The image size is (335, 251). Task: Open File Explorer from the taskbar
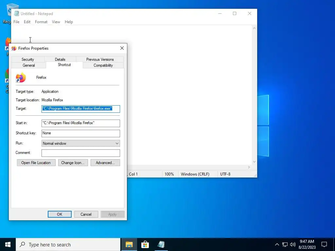tap(129, 244)
